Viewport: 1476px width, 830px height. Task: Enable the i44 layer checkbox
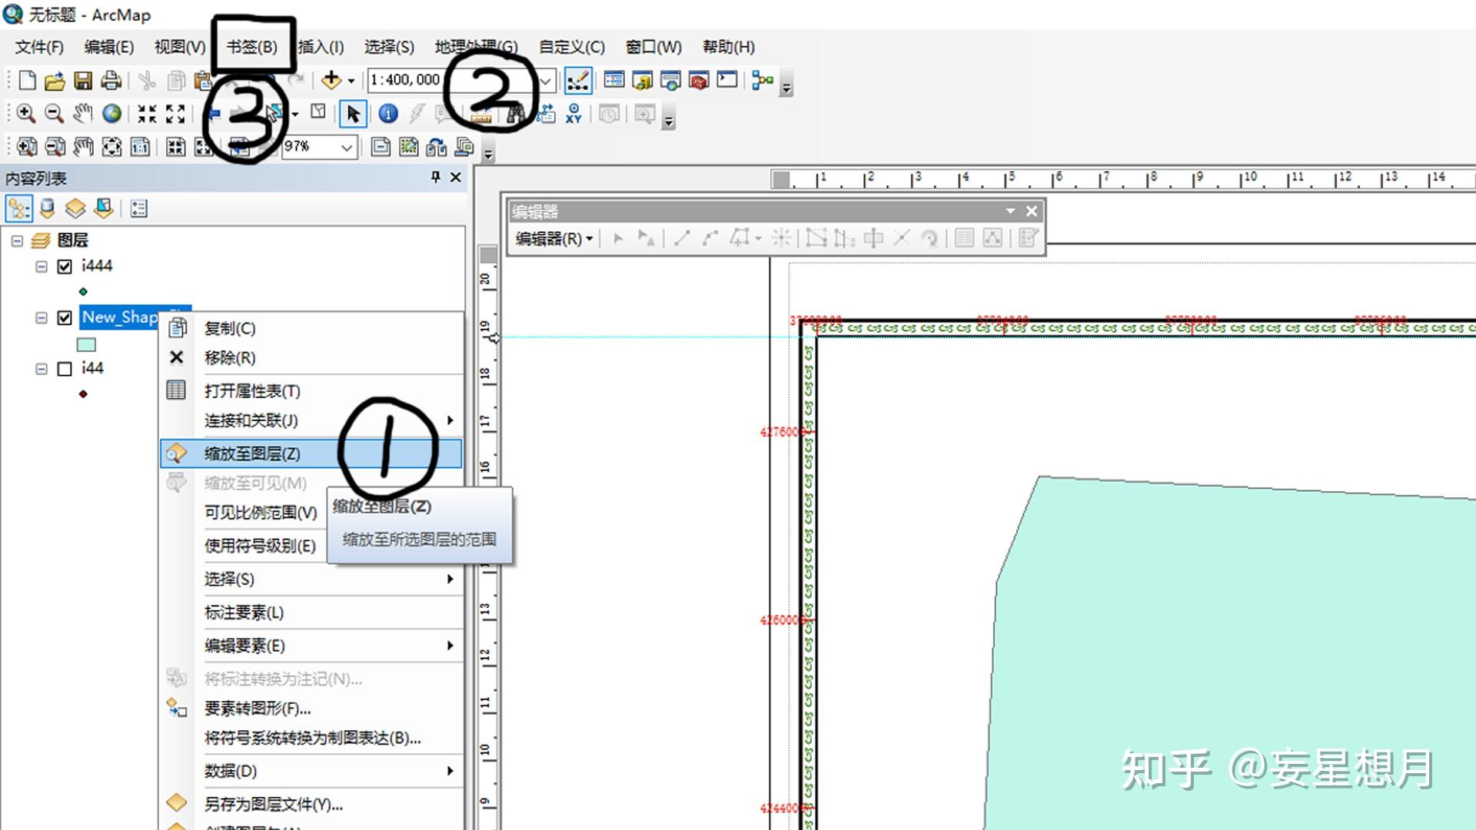pyautogui.click(x=65, y=369)
